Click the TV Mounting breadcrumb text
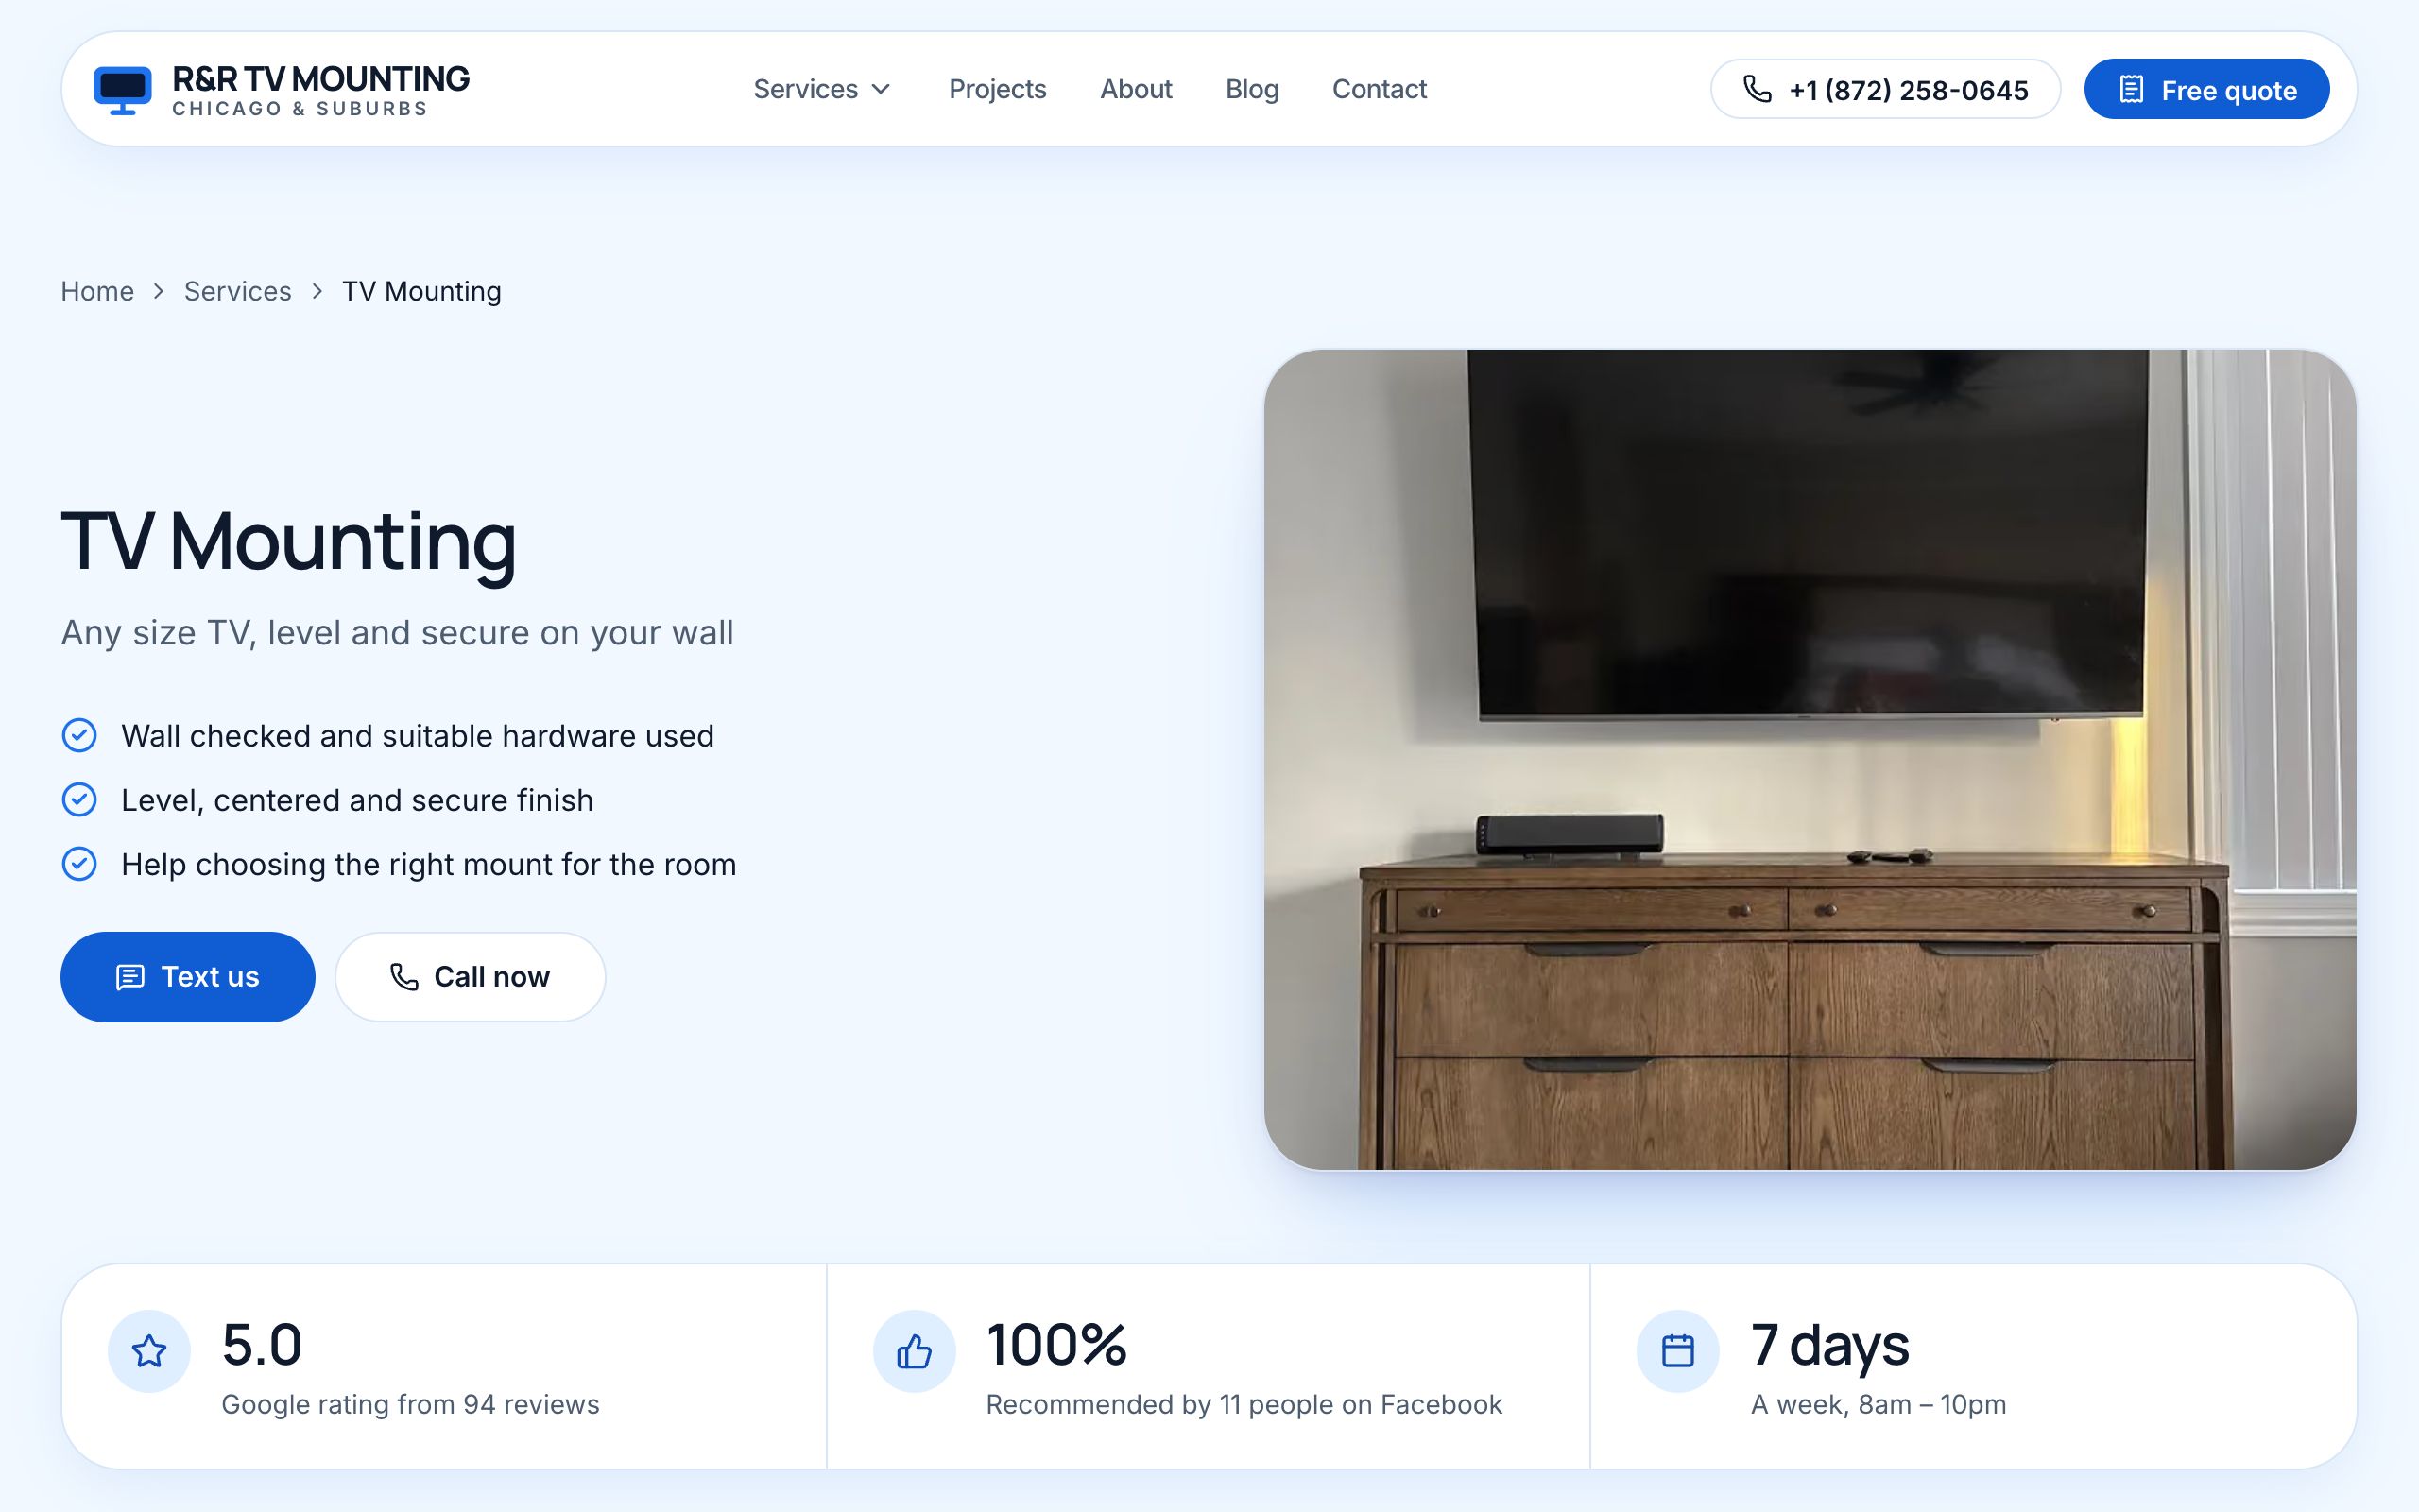The width and height of the screenshot is (2419, 1512). pos(421,291)
